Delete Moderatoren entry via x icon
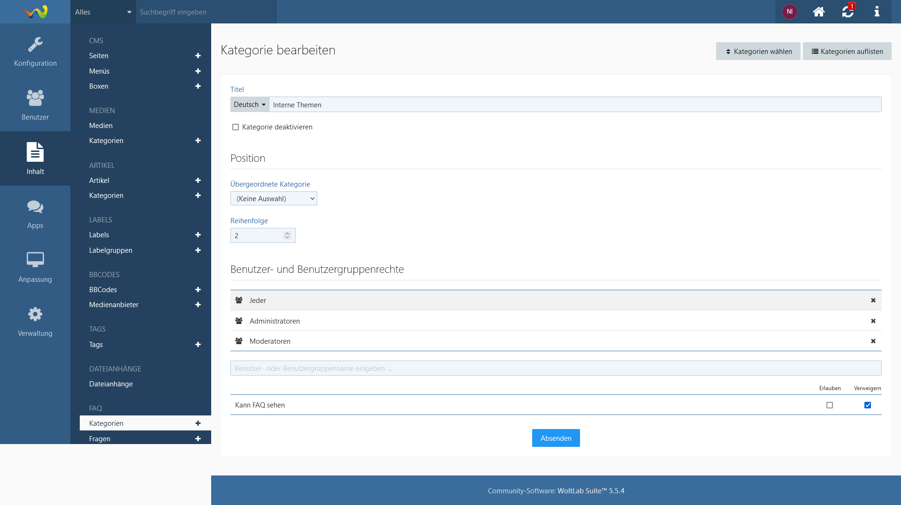901x505 pixels. point(873,341)
